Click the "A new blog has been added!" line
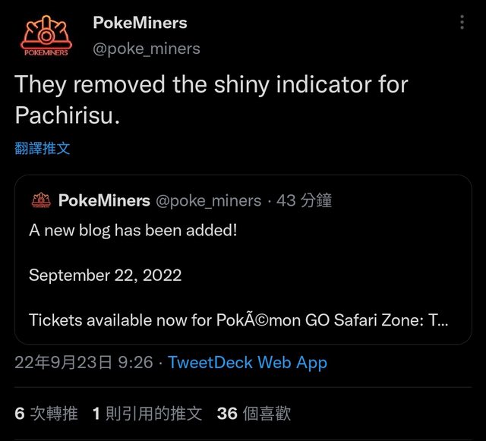The width and height of the screenshot is (486, 441). [x=133, y=230]
